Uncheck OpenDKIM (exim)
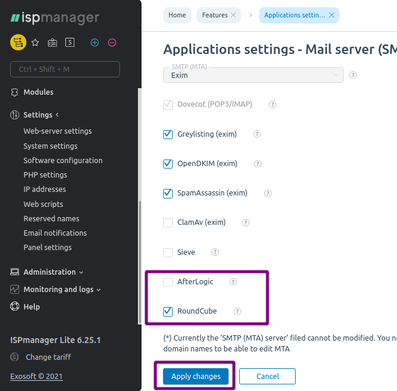This screenshot has height=391, width=397. (x=168, y=164)
